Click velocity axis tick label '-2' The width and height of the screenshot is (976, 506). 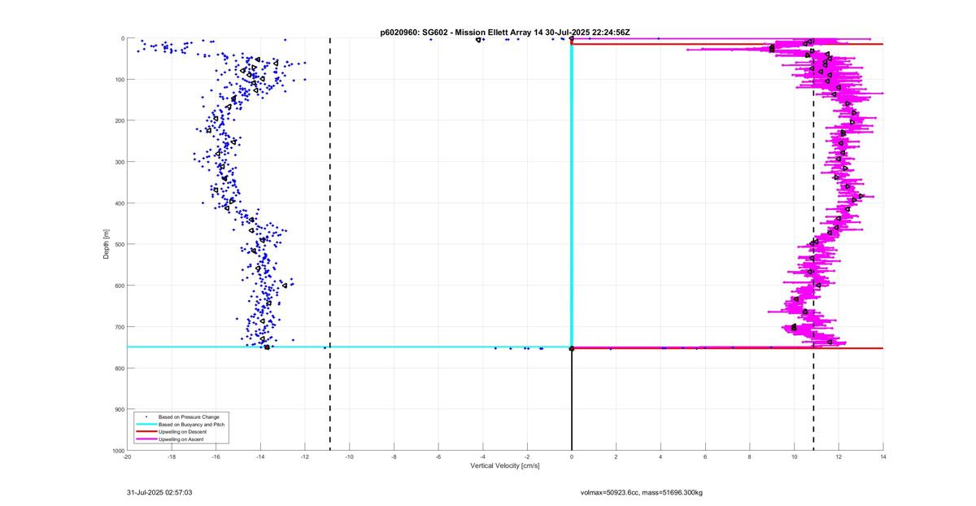point(527,456)
